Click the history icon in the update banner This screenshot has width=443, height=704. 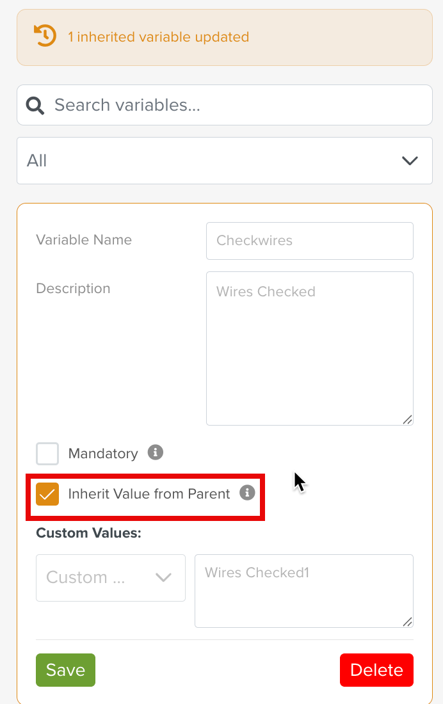44,36
